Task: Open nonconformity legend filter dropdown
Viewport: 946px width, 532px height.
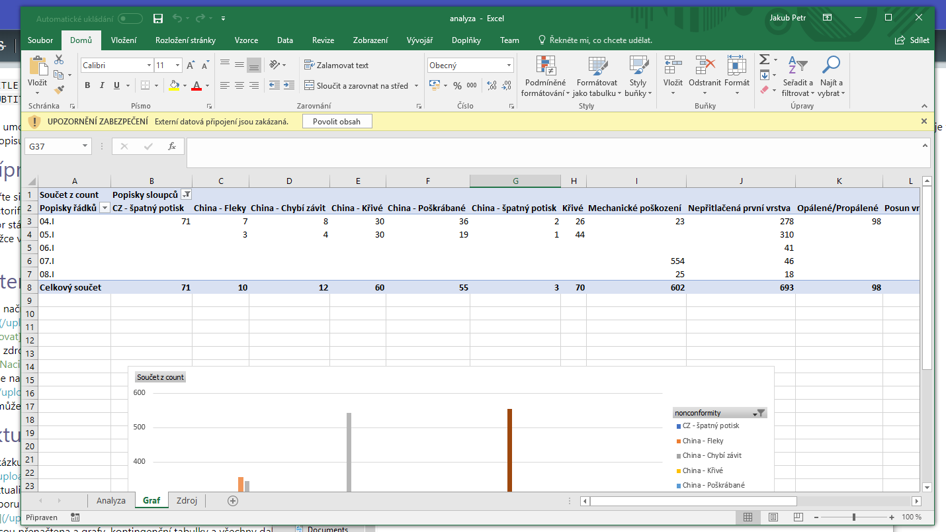Action: click(x=759, y=413)
